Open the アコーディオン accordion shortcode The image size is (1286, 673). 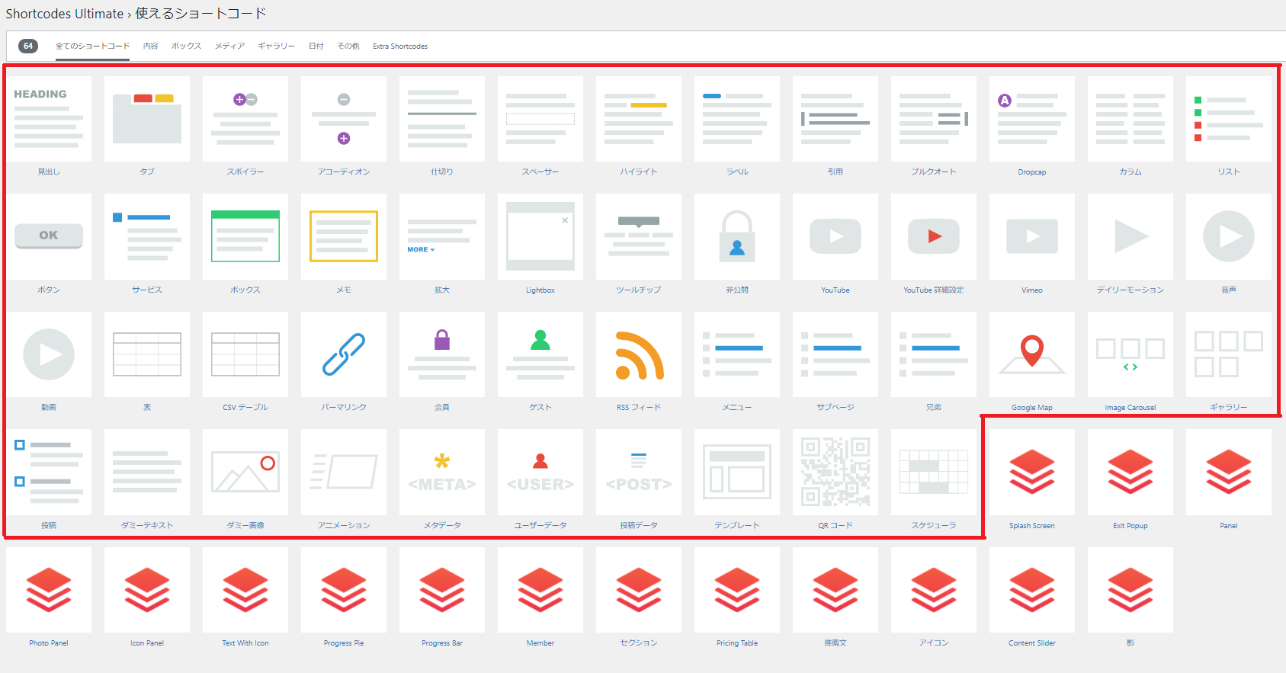coord(344,119)
